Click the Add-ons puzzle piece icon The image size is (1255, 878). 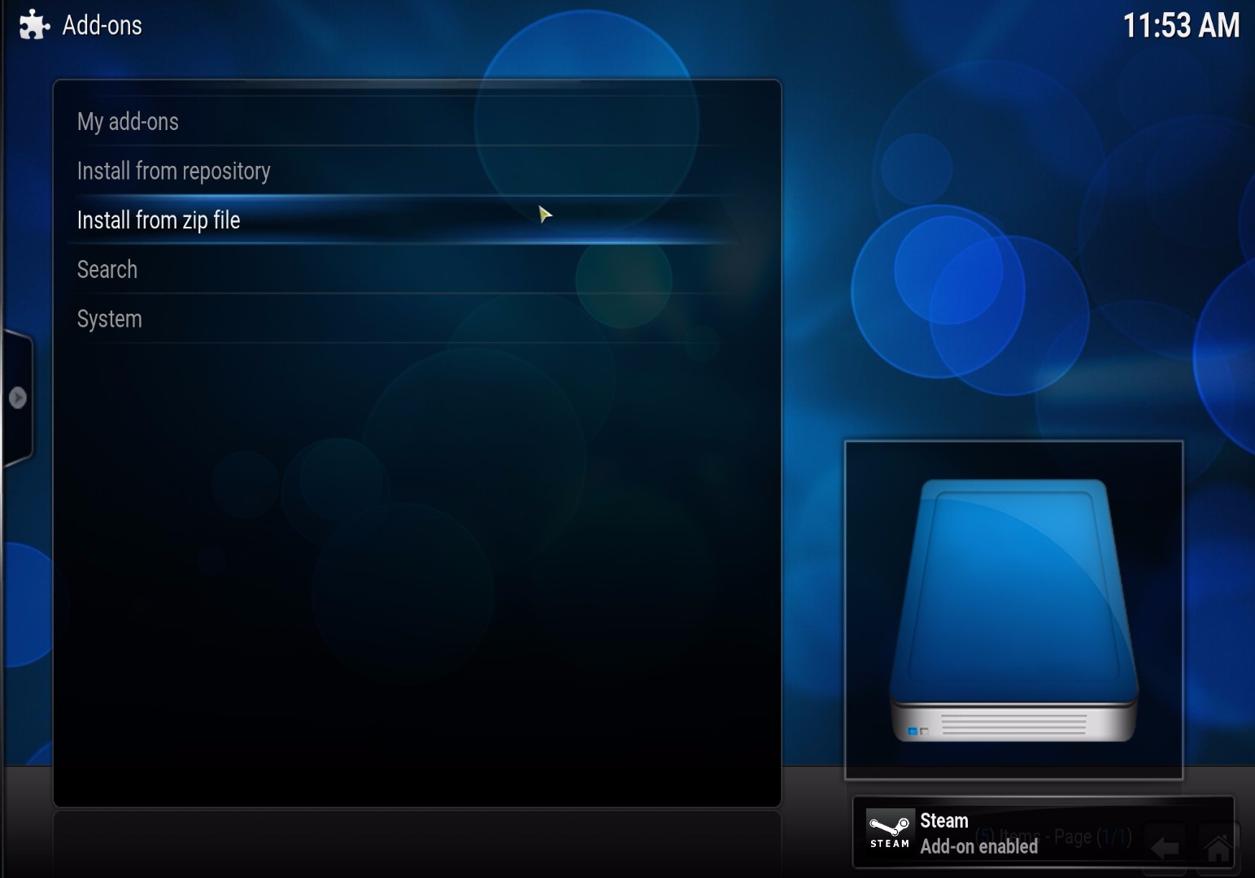[34, 25]
